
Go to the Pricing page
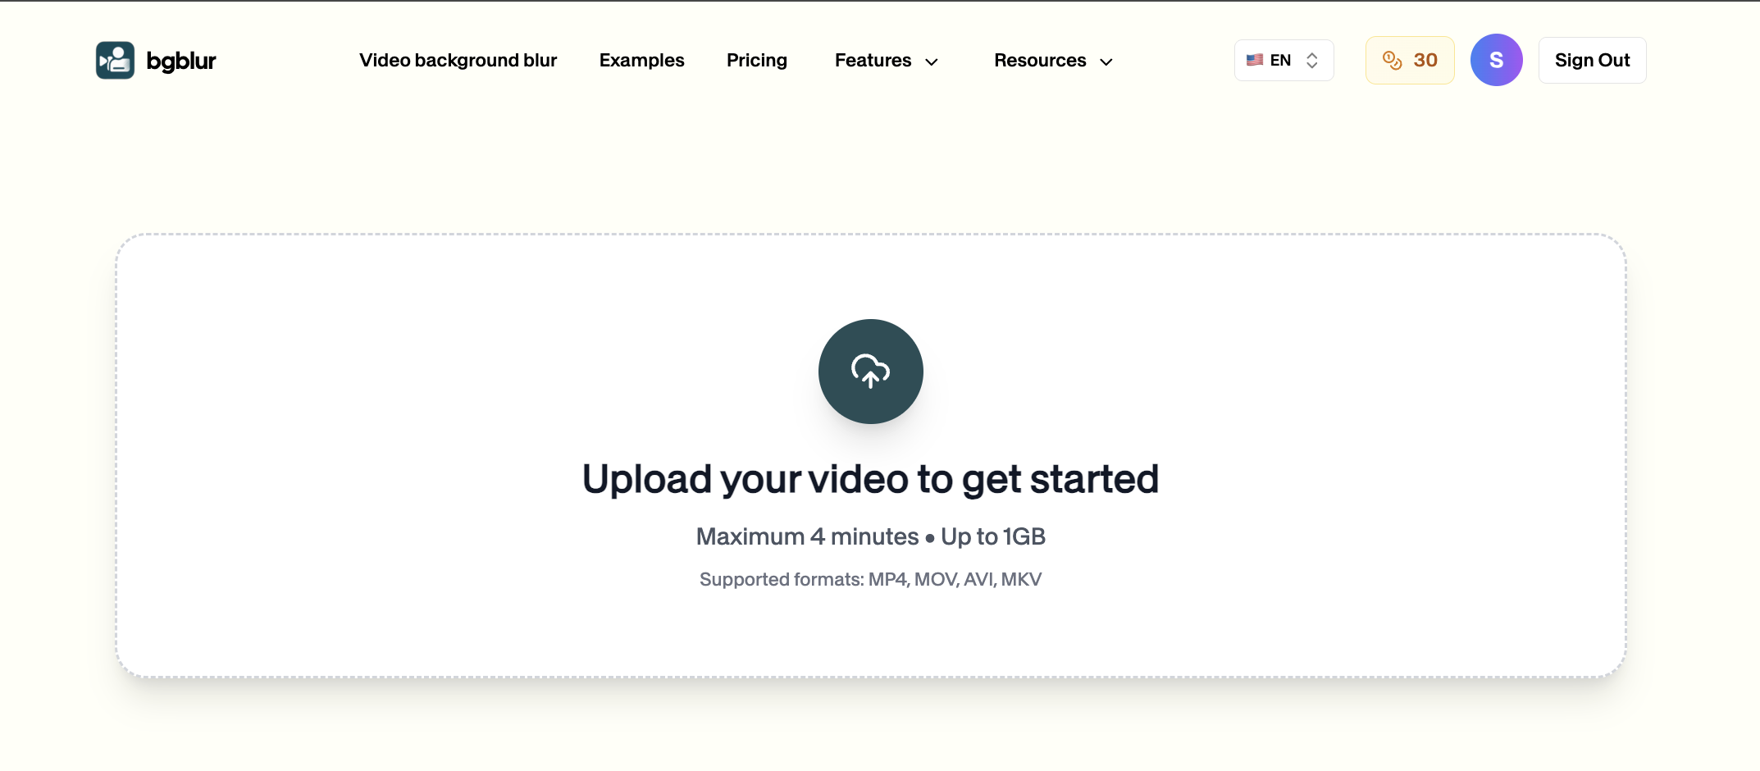(x=756, y=60)
